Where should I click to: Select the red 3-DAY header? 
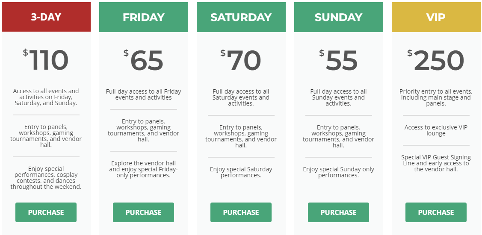coord(46,17)
